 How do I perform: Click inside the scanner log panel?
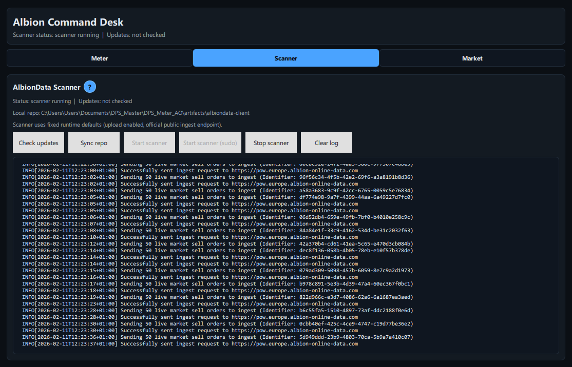pos(285,256)
